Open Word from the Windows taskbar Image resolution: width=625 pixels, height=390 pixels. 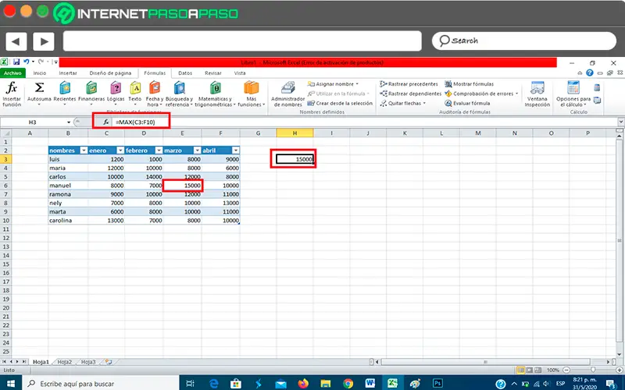pos(370,383)
